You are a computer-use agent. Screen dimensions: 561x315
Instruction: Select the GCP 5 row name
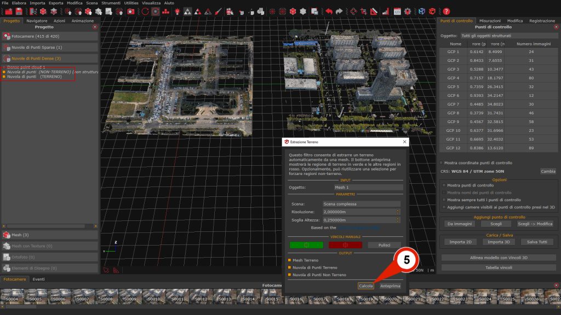pos(453,87)
